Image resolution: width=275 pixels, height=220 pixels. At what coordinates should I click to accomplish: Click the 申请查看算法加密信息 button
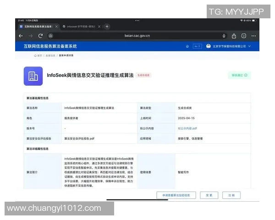pos(176,195)
